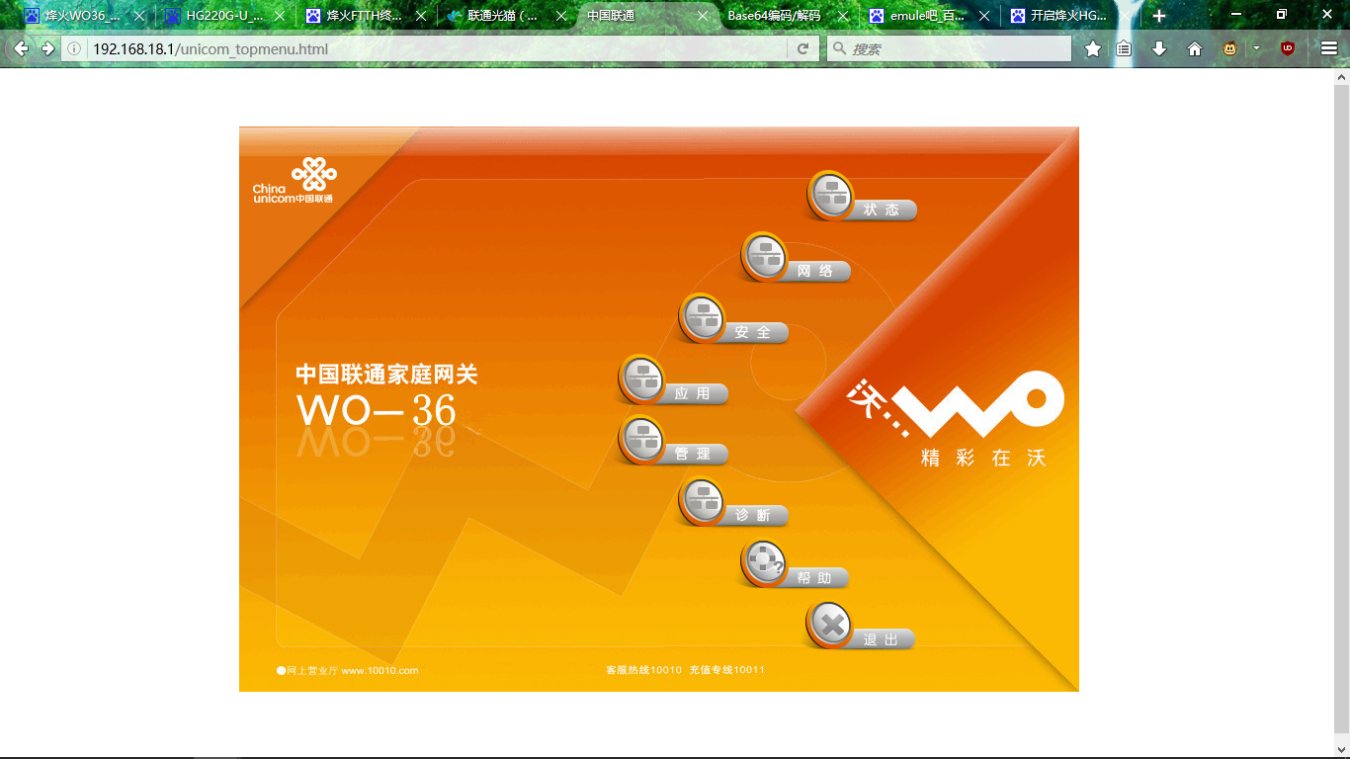
Task: Expand the Greasemonkey dropdown arrow
Action: point(1256,48)
